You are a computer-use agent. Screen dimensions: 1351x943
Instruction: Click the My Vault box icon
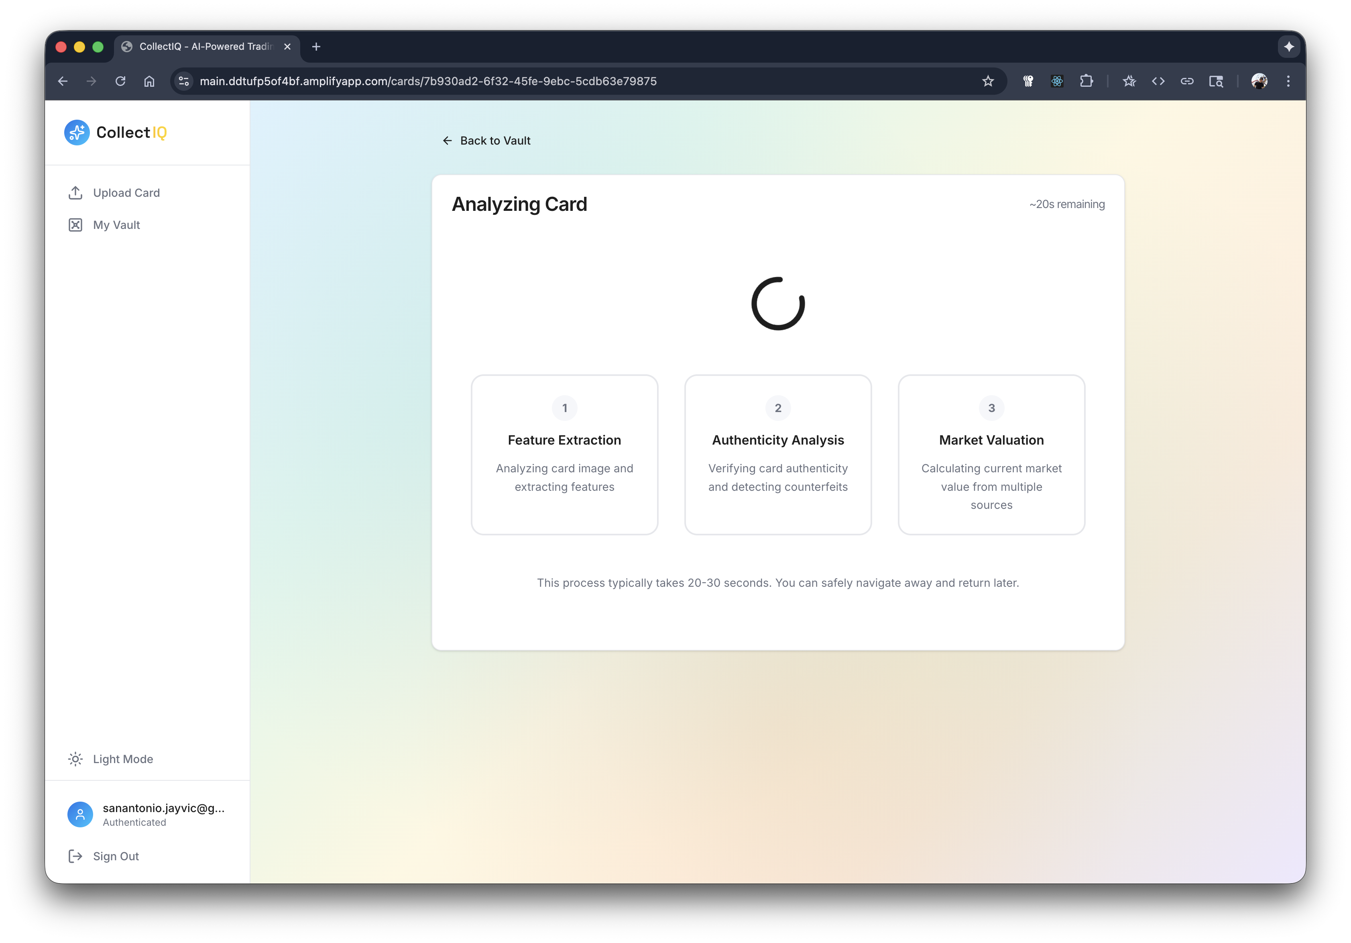point(75,225)
